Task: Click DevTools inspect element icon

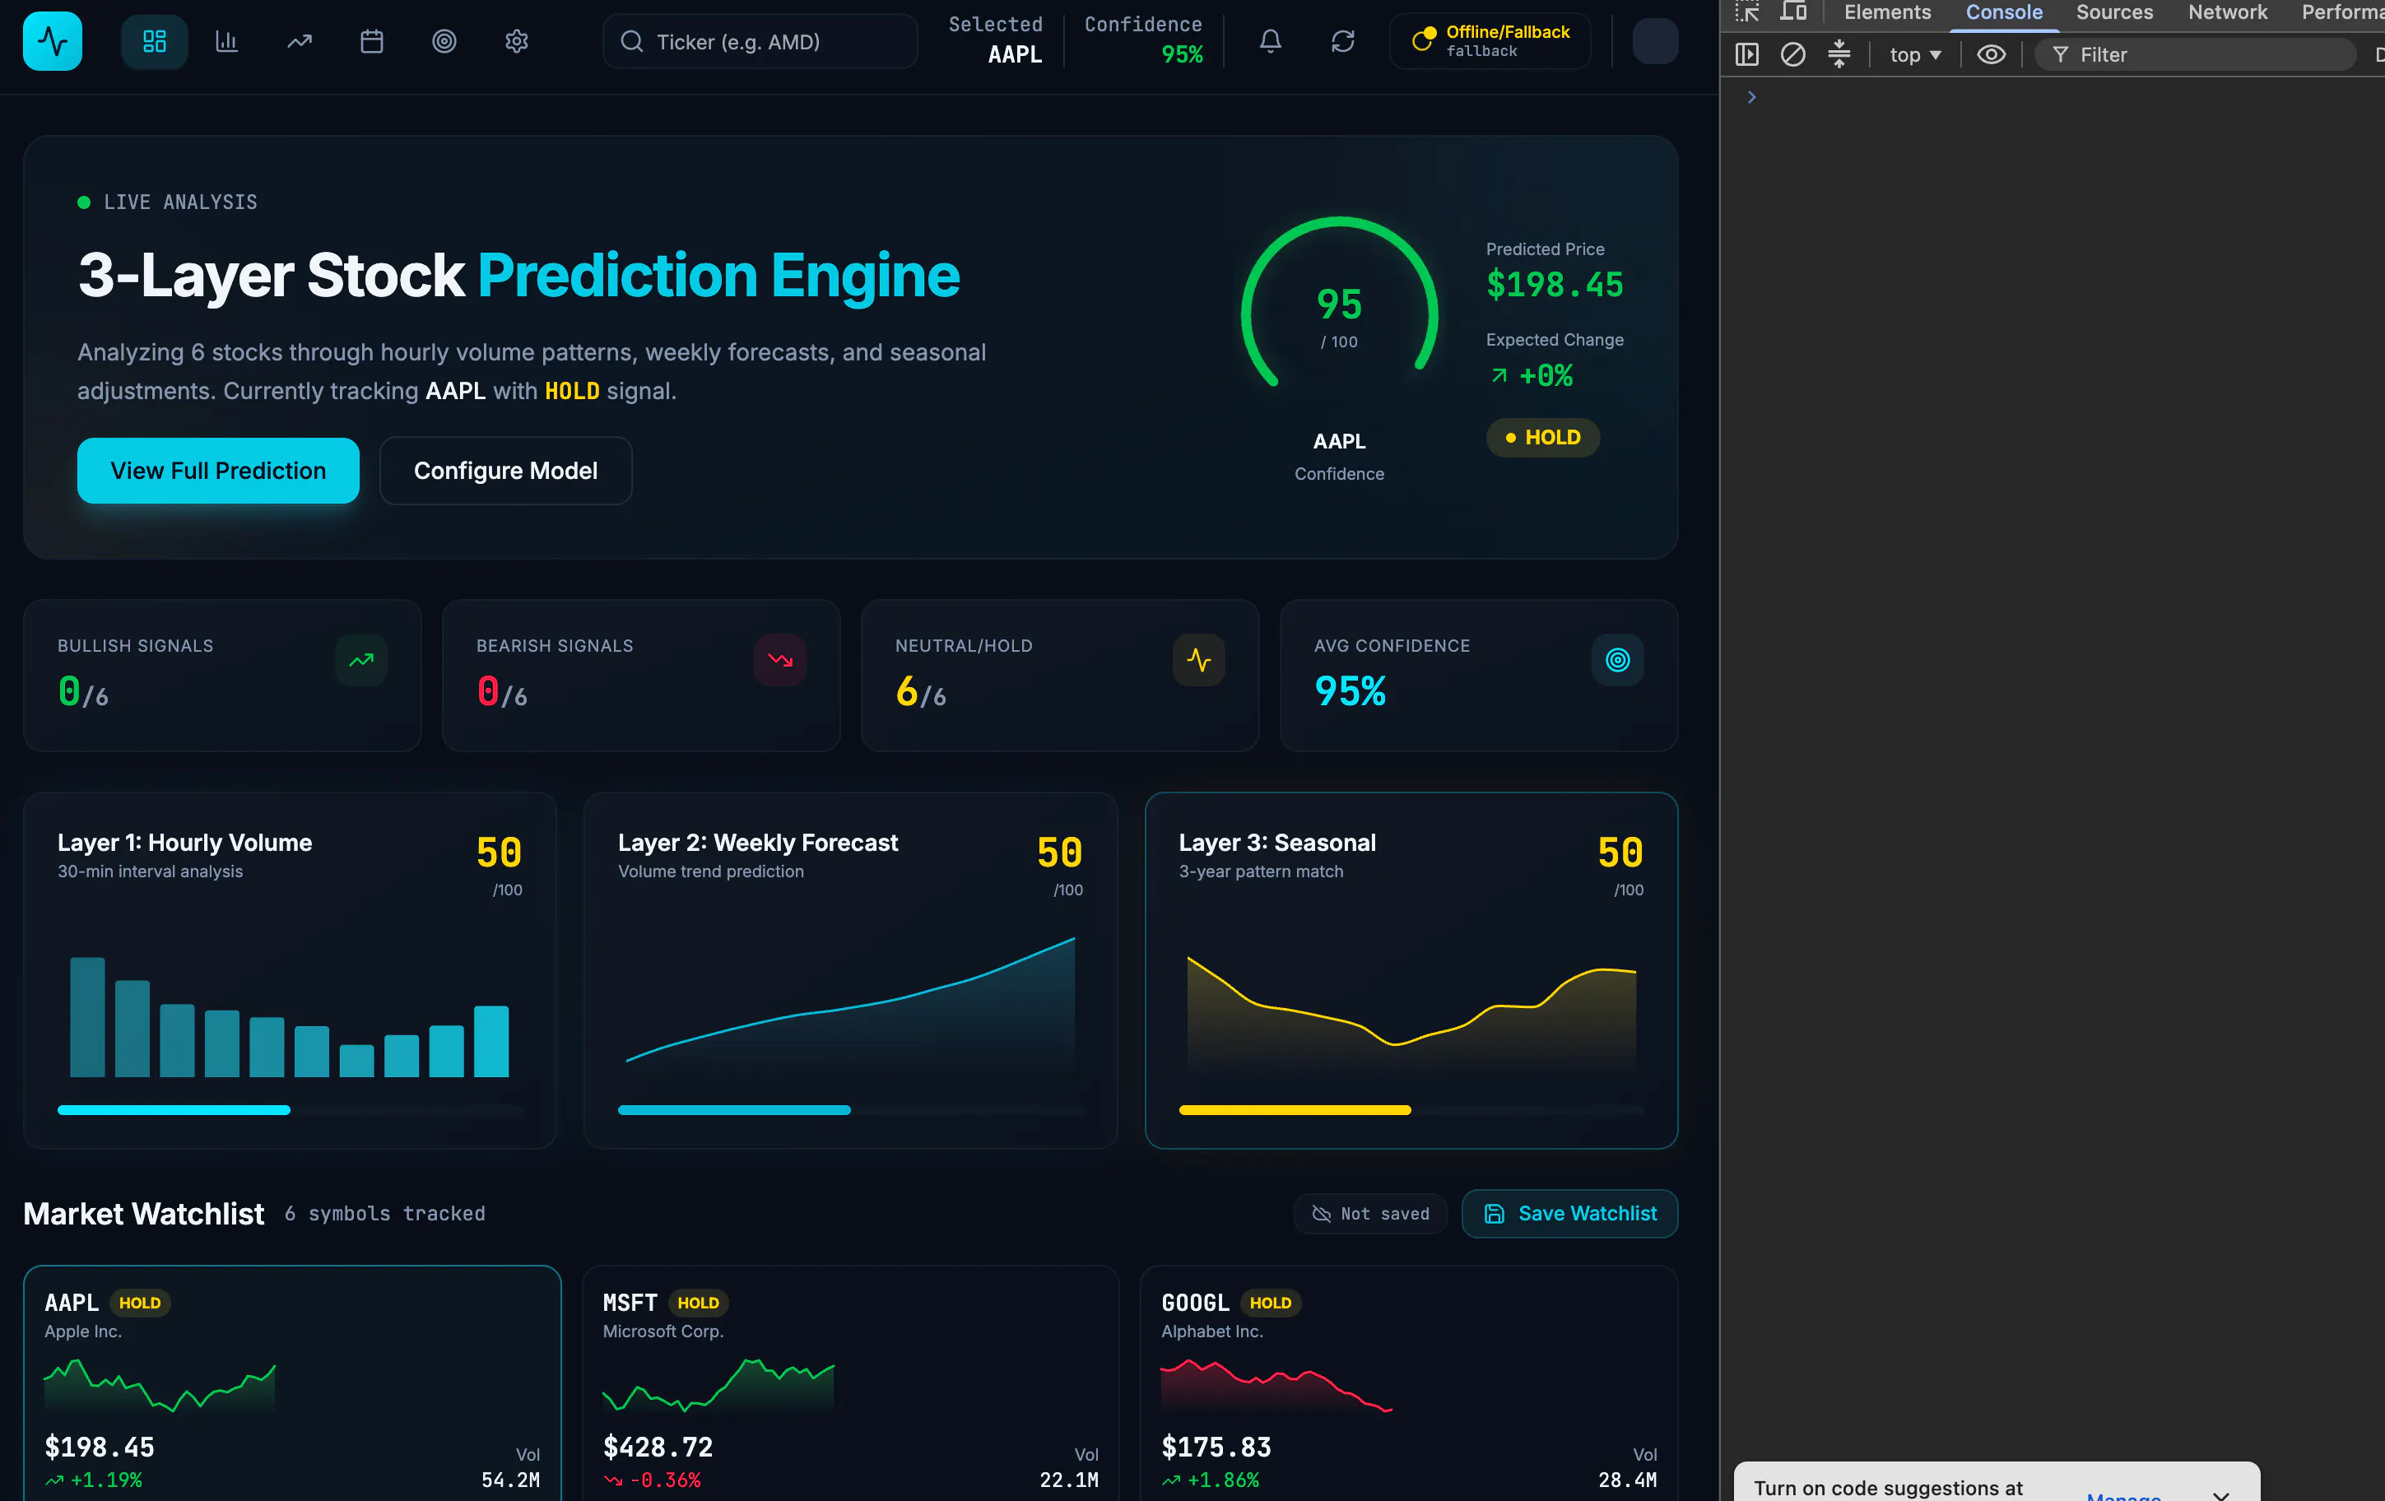Action: tap(1748, 12)
